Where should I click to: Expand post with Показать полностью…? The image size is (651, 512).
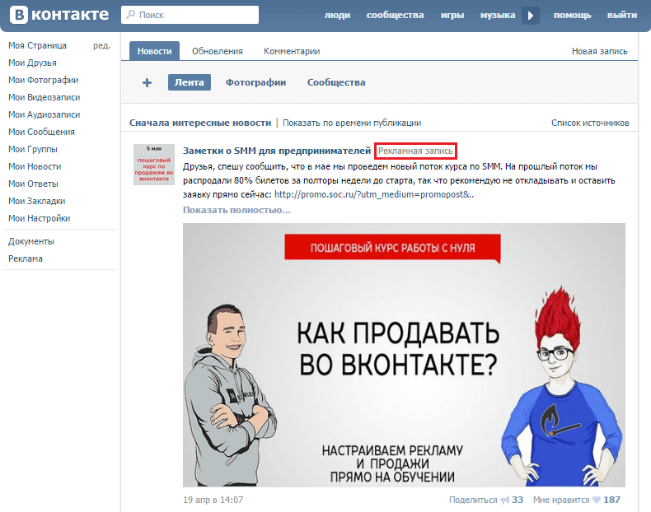(237, 210)
